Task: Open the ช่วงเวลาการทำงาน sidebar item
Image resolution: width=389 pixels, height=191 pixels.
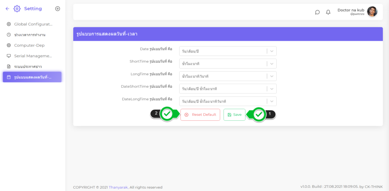Action: (x=30, y=35)
